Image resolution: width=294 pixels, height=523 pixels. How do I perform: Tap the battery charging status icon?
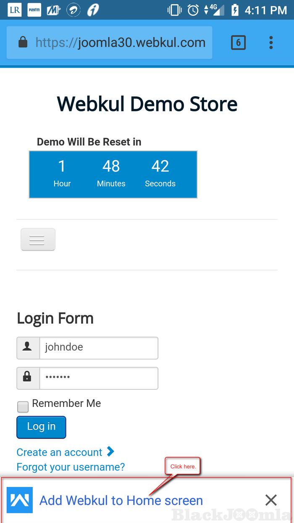[235, 10]
